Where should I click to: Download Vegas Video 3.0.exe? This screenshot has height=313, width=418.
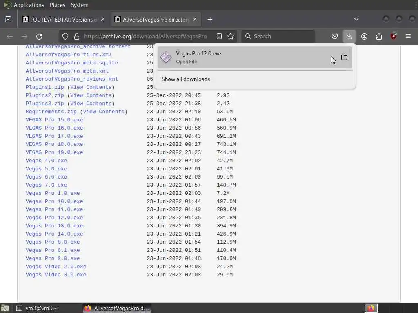tap(56, 275)
